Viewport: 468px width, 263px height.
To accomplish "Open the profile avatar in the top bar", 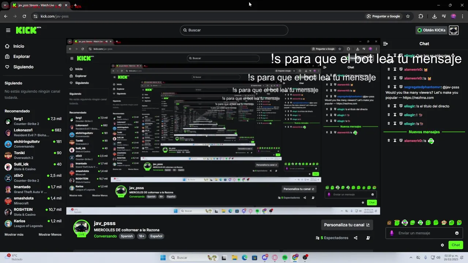I will (454, 30).
